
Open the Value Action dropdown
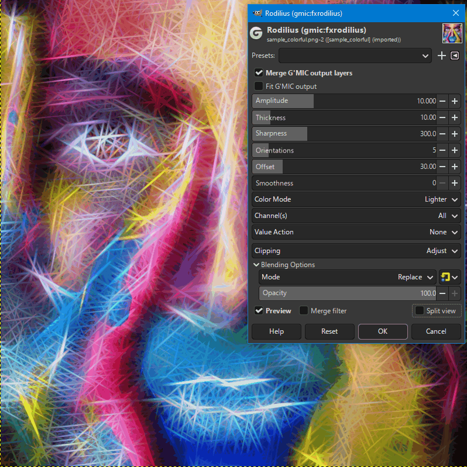tap(356, 232)
